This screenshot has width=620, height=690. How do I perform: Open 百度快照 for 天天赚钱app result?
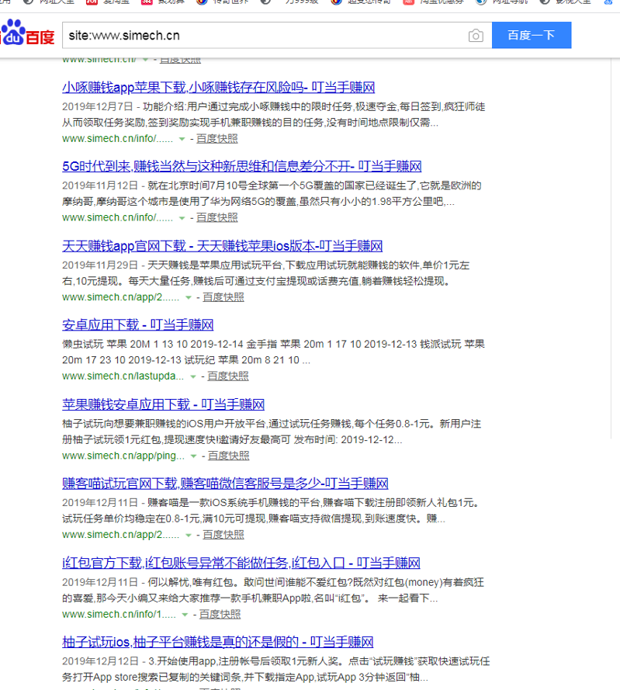coord(223,297)
